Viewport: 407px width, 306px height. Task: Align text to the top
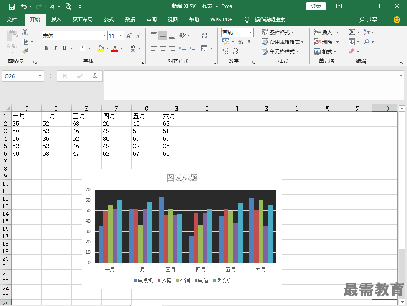point(153,35)
